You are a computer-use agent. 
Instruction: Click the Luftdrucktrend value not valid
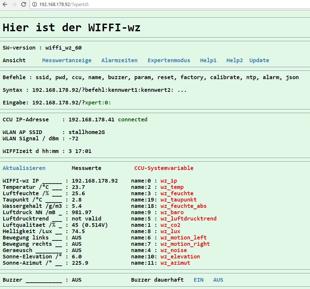pyautogui.click(x=86, y=218)
